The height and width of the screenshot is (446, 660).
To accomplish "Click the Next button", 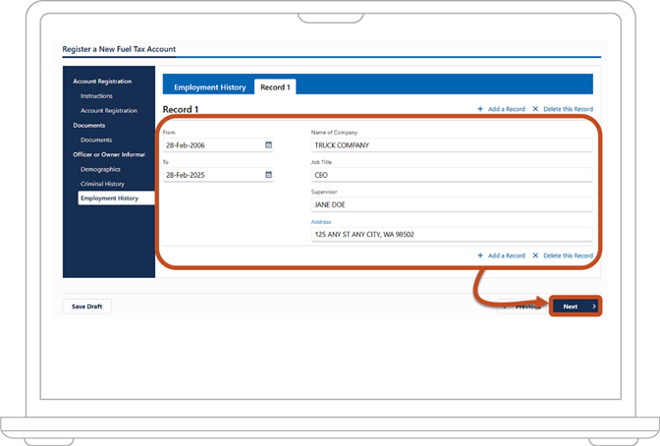I will (x=576, y=307).
